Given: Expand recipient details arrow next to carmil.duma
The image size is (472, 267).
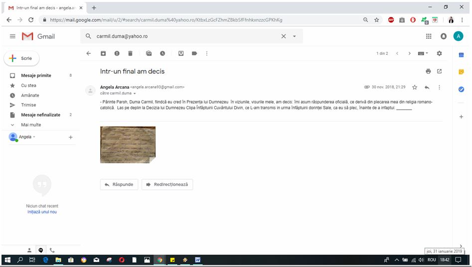Looking at the screenshot, I should click(135, 94).
